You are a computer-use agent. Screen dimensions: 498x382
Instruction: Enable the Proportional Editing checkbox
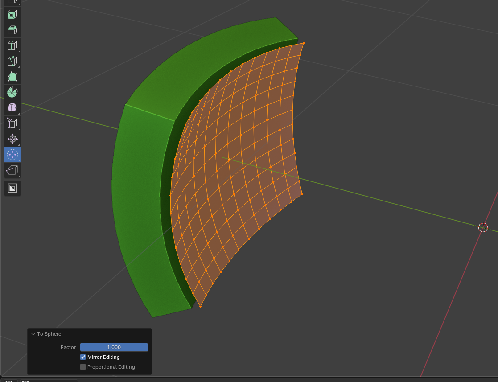coord(83,367)
